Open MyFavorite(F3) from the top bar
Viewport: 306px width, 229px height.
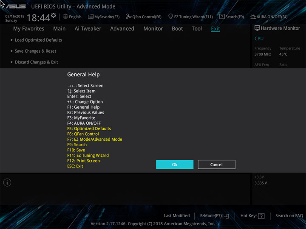click(104, 17)
